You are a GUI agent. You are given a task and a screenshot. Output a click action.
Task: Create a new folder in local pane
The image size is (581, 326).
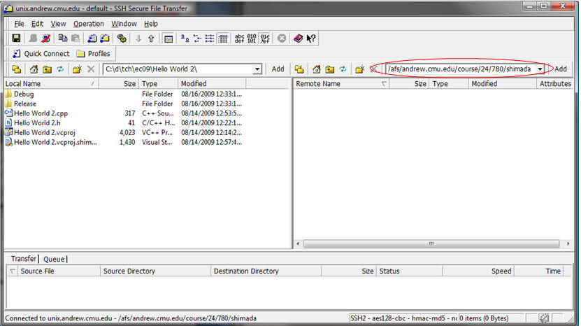click(77, 69)
